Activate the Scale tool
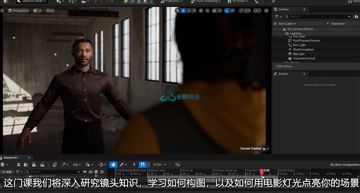Image resolution: width=360 pixels, height=193 pixels. pos(194,10)
